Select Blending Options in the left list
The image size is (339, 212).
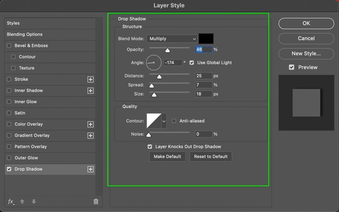50,34
